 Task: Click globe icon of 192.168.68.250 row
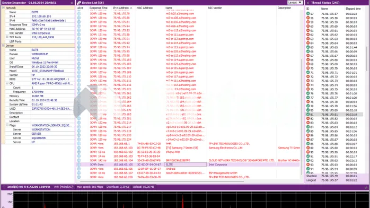(x=79, y=177)
